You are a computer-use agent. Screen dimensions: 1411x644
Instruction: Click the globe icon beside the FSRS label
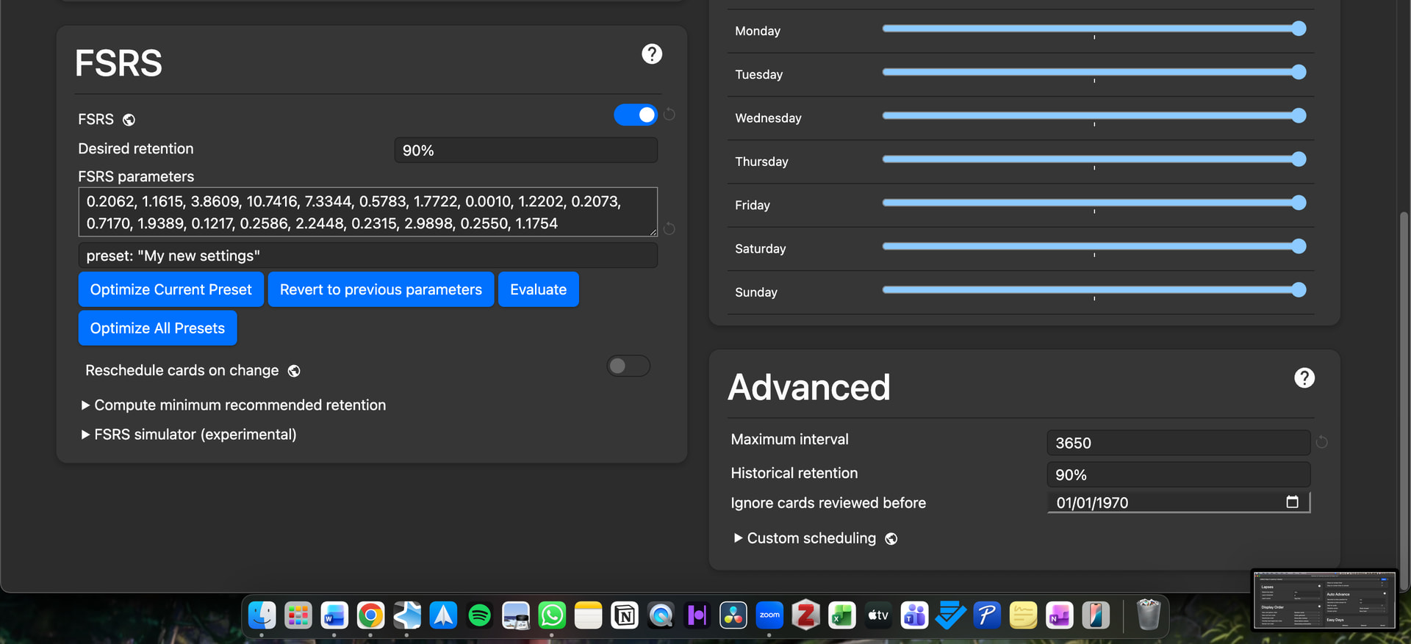tap(129, 120)
